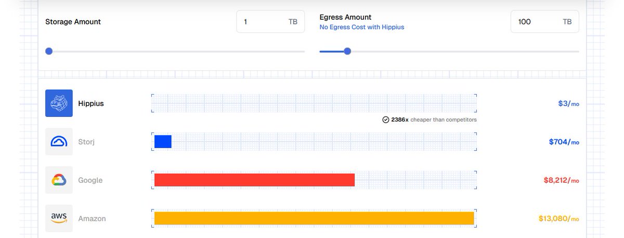The height and width of the screenshot is (238, 624).
Task: Select the Google provider name
Action: pyautogui.click(x=90, y=180)
